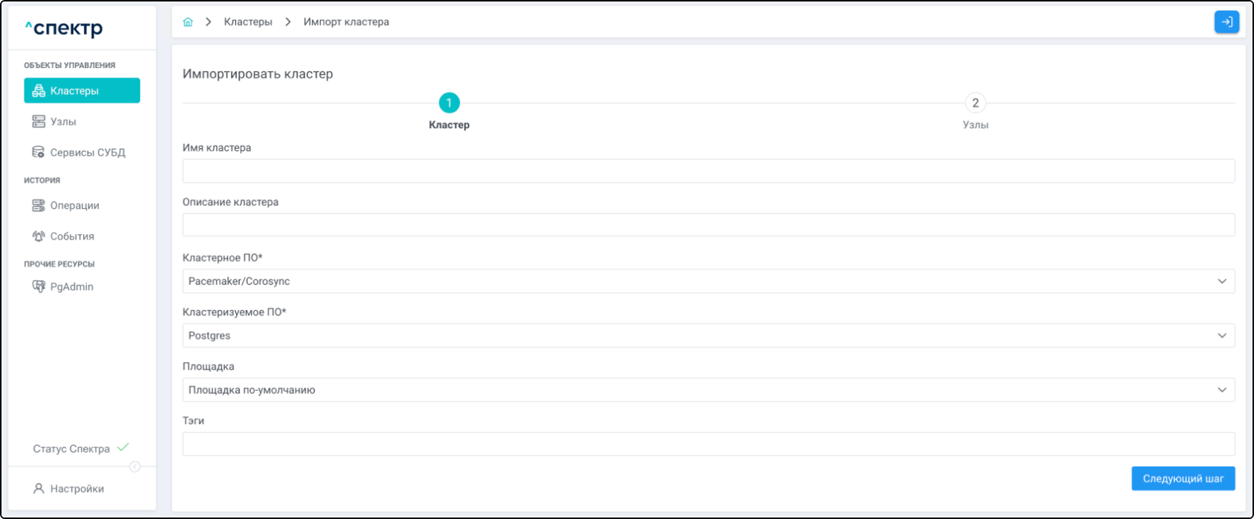The image size is (1254, 519).
Task: Click the chevron of Кластерное ПО dropdown
Action: (1222, 281)
